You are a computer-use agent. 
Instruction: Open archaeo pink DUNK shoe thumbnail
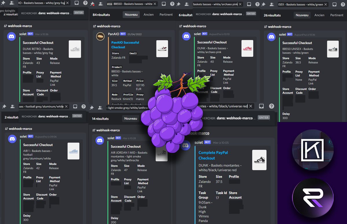(x=248, y=48)
